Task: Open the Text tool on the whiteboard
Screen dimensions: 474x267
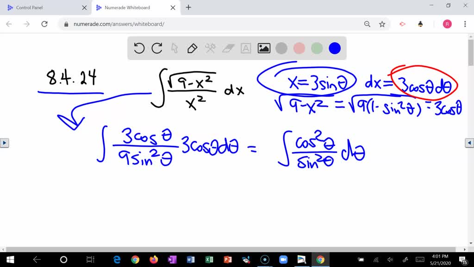Action: click(245, 48)
